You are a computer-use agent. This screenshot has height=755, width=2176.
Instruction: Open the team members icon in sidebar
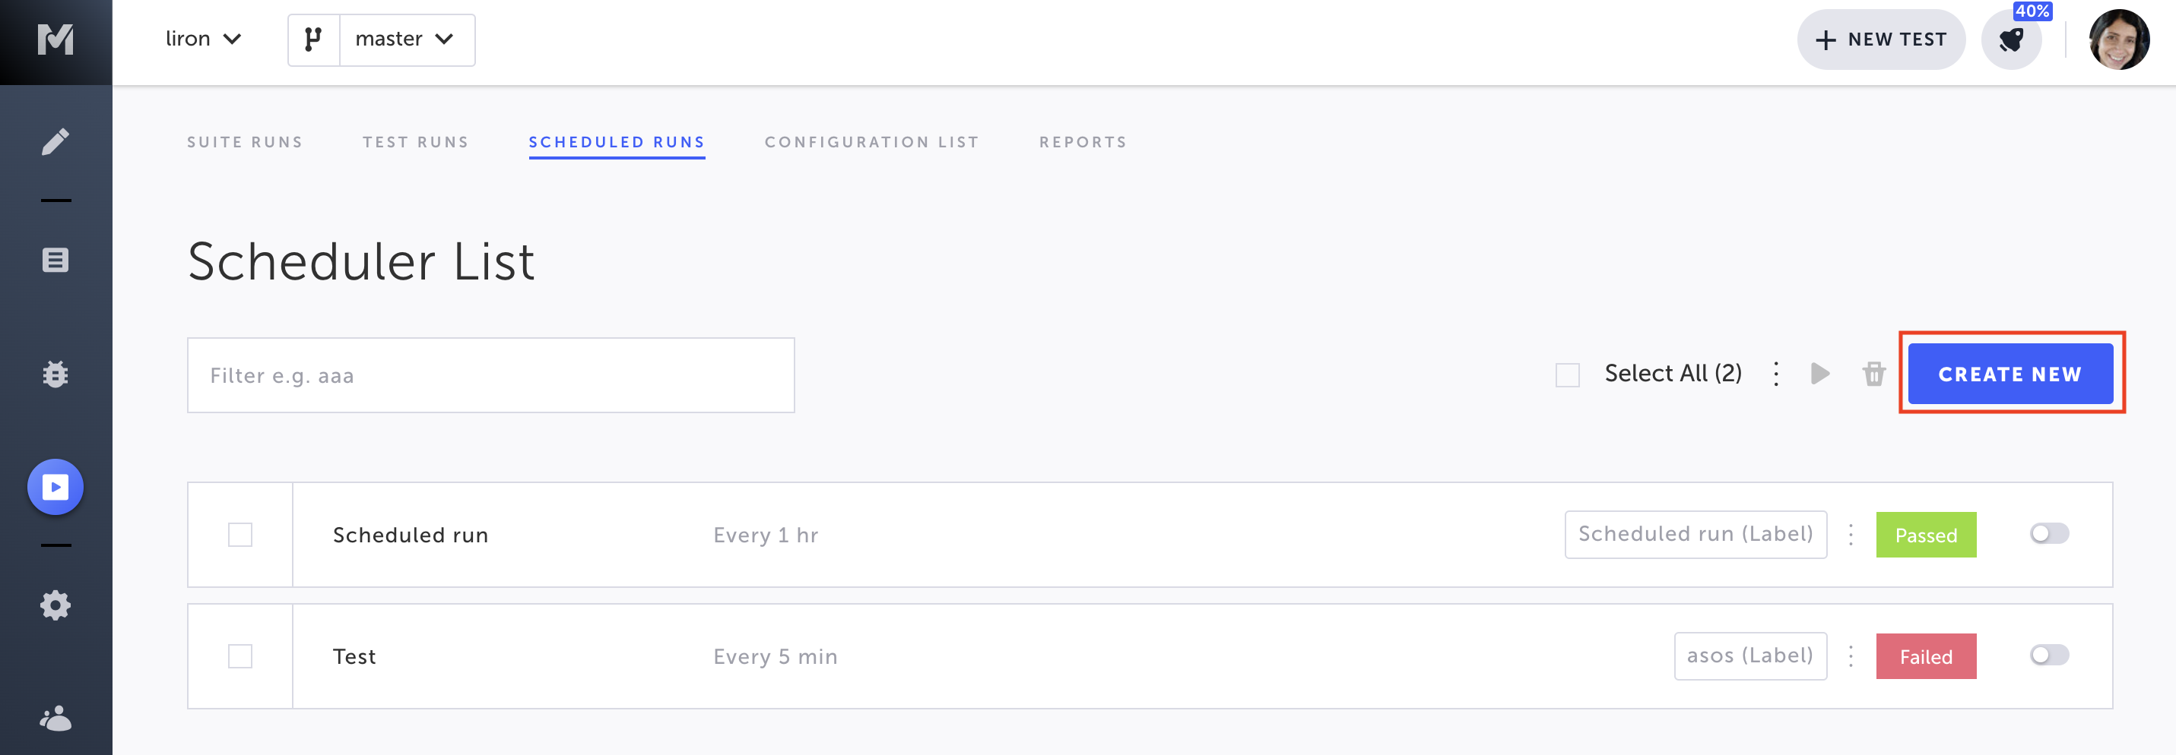[56, 718]
